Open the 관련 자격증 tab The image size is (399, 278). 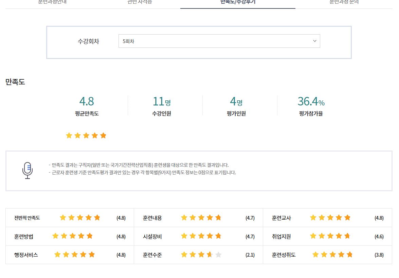click(140, 2)
